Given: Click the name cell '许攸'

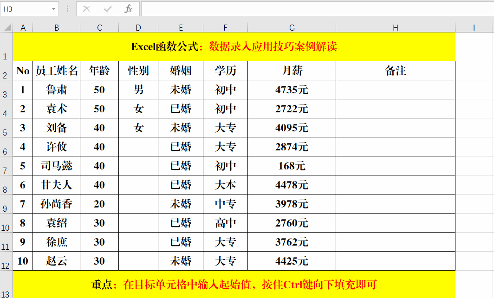Looking at the screenshot, I should point(57,147).
